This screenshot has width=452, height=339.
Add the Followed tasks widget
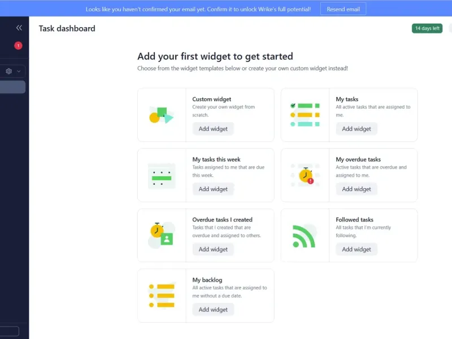pos(357,249)
